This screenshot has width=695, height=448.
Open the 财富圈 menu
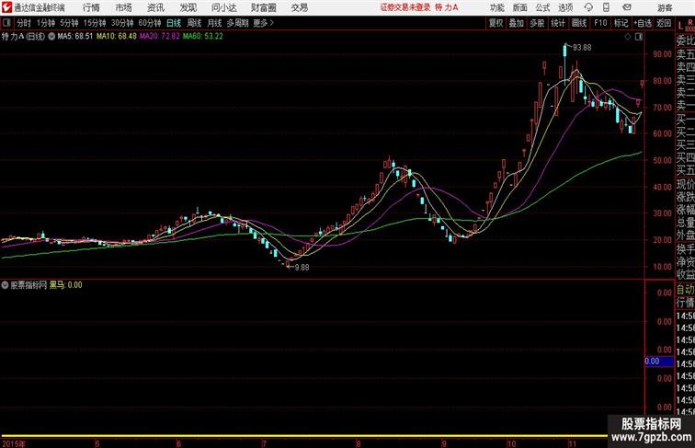264,7
